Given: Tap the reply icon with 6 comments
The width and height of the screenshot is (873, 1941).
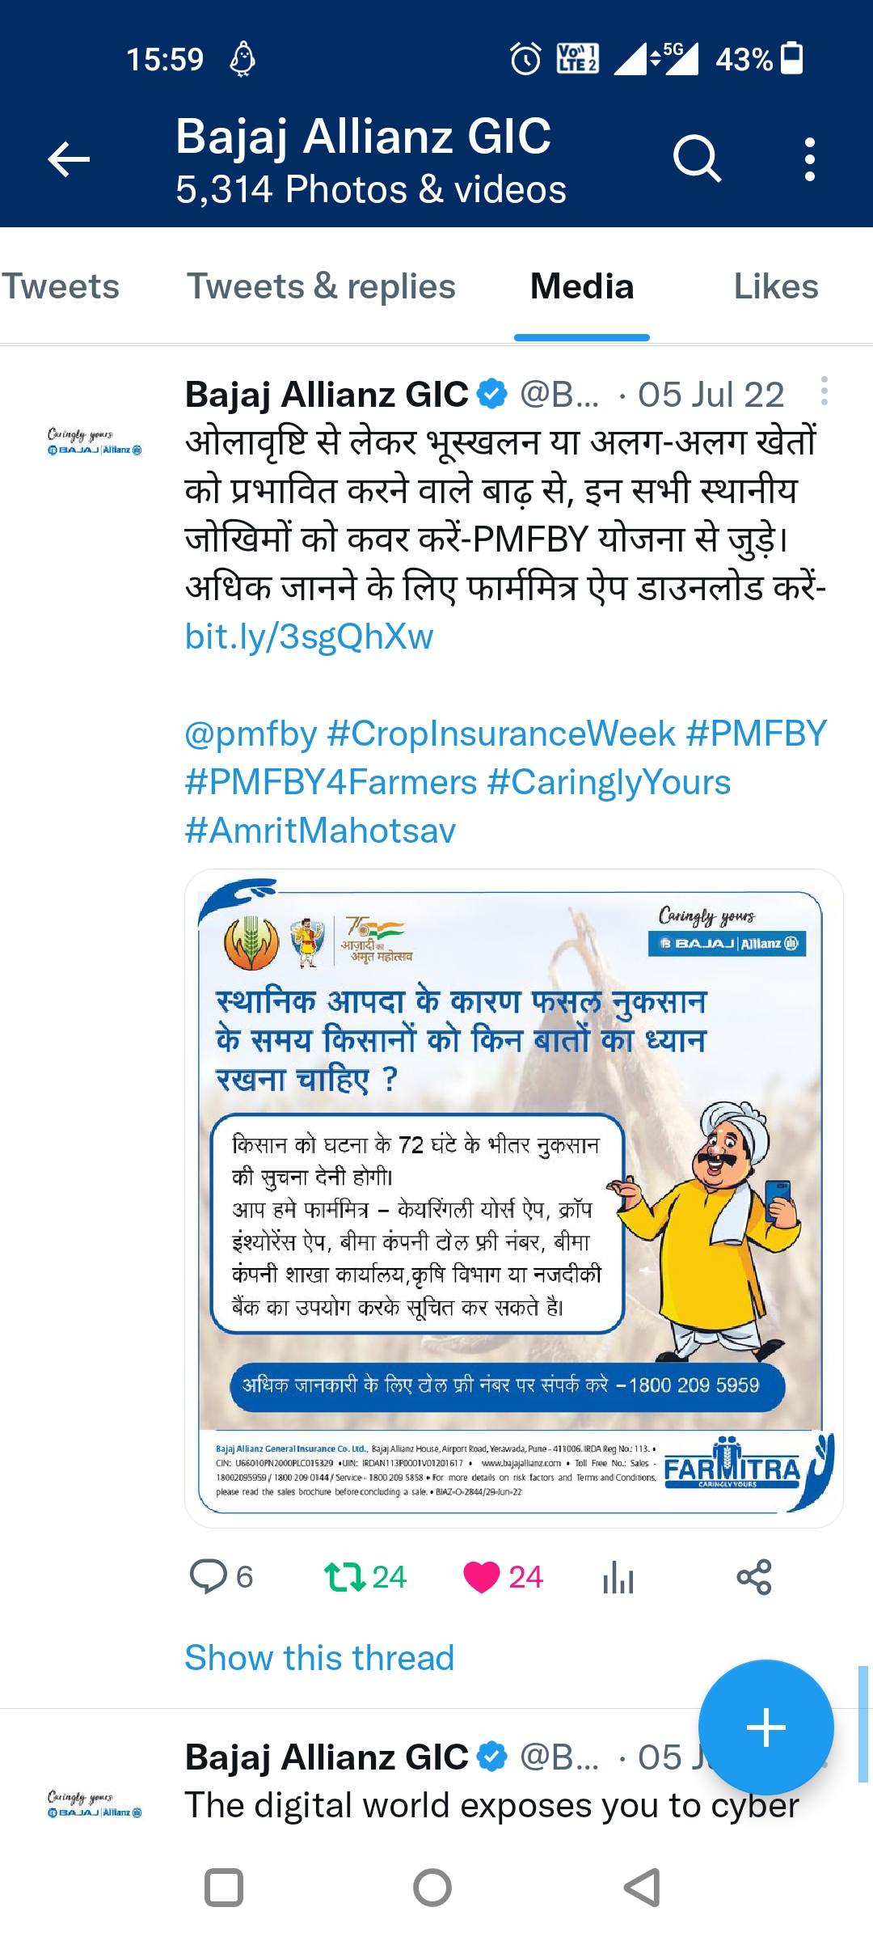Looking at the screenshot, I should click(x=208, y=1576).
